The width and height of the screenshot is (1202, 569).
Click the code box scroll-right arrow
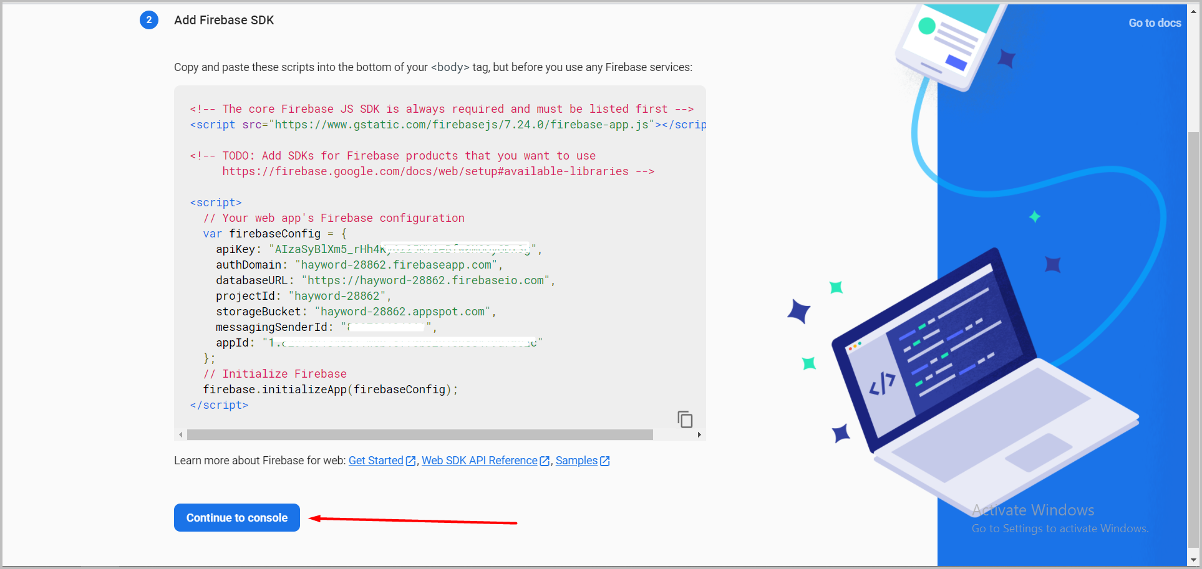pyautogui.click(x=699, y=434)
